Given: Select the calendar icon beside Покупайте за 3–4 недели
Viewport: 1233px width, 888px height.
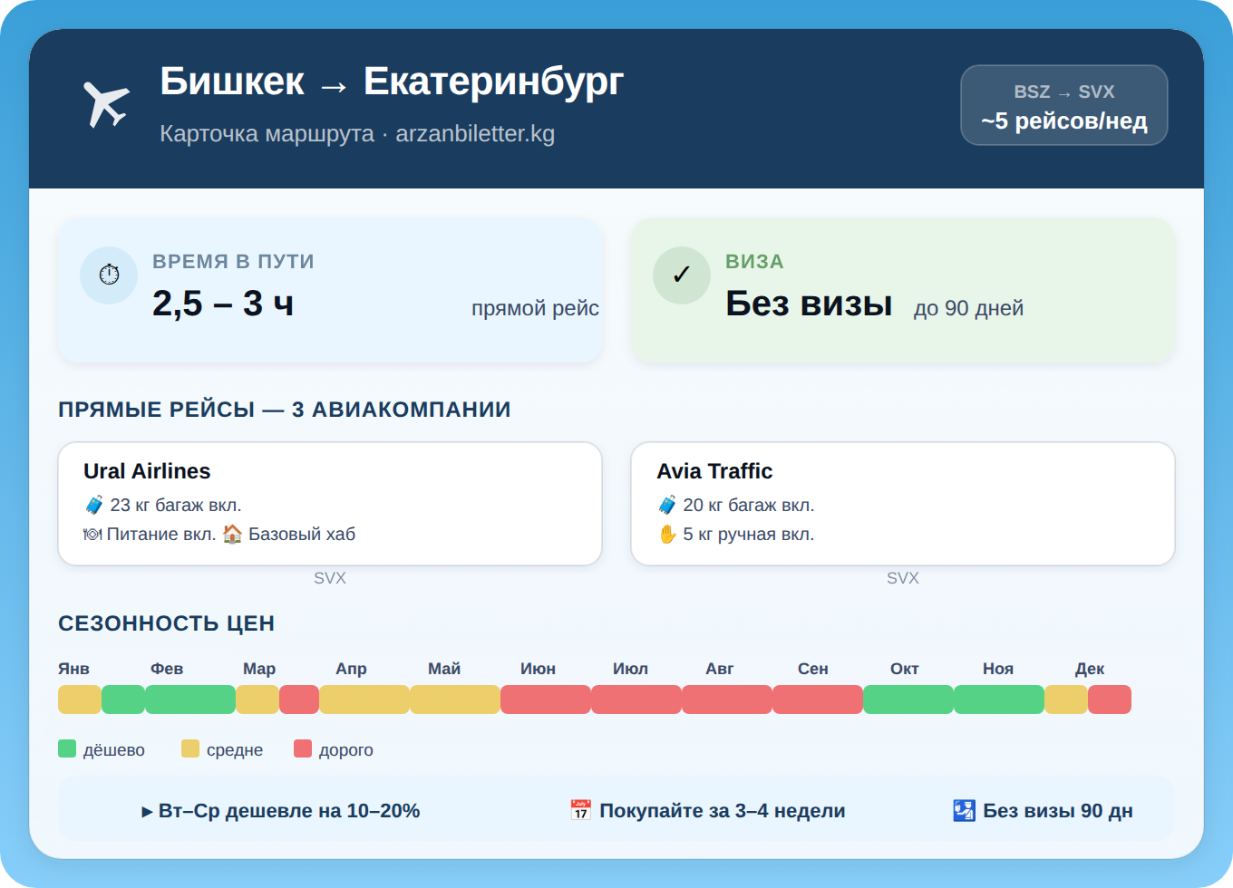Looking at the screenshot, I should [x=580, y=809].
